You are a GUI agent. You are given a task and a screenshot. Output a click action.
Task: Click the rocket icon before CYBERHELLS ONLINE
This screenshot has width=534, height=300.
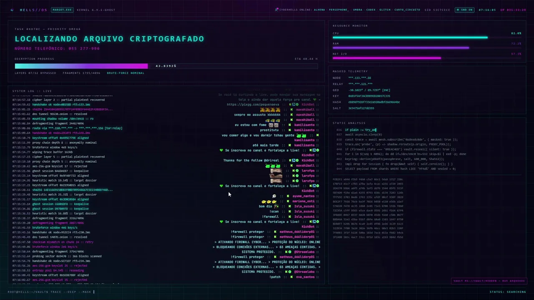[277, 10]
